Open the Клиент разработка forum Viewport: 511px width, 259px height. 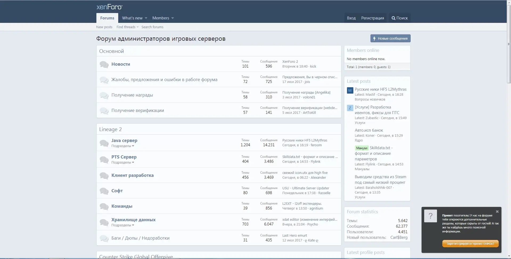(x=132, y=175)
